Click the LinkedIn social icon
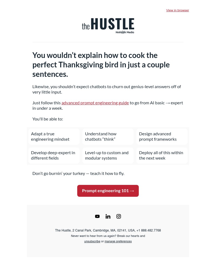The height and width of the screenshot is (276, 216). (108, 216)
